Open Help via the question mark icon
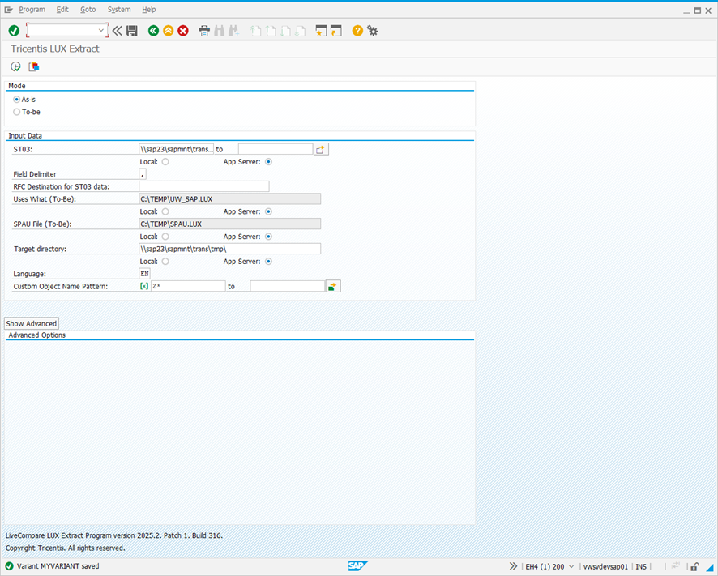Viewport: 718px width, 576px height. click(x=357, y=30)
